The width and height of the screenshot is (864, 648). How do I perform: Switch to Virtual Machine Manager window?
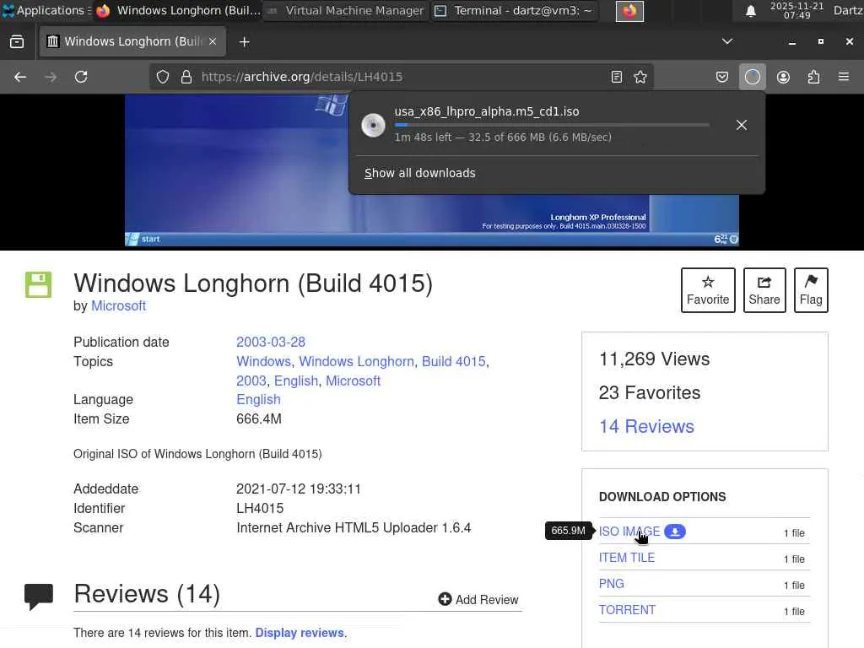point(346,10)
